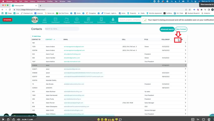
Task: Add a comment with the speech bubble icon
Action: coord(120,119)
